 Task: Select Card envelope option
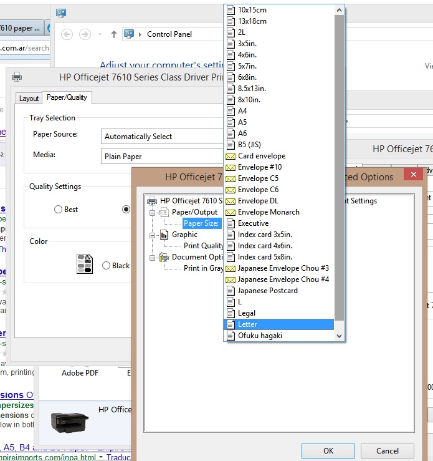tap(279, 156)
